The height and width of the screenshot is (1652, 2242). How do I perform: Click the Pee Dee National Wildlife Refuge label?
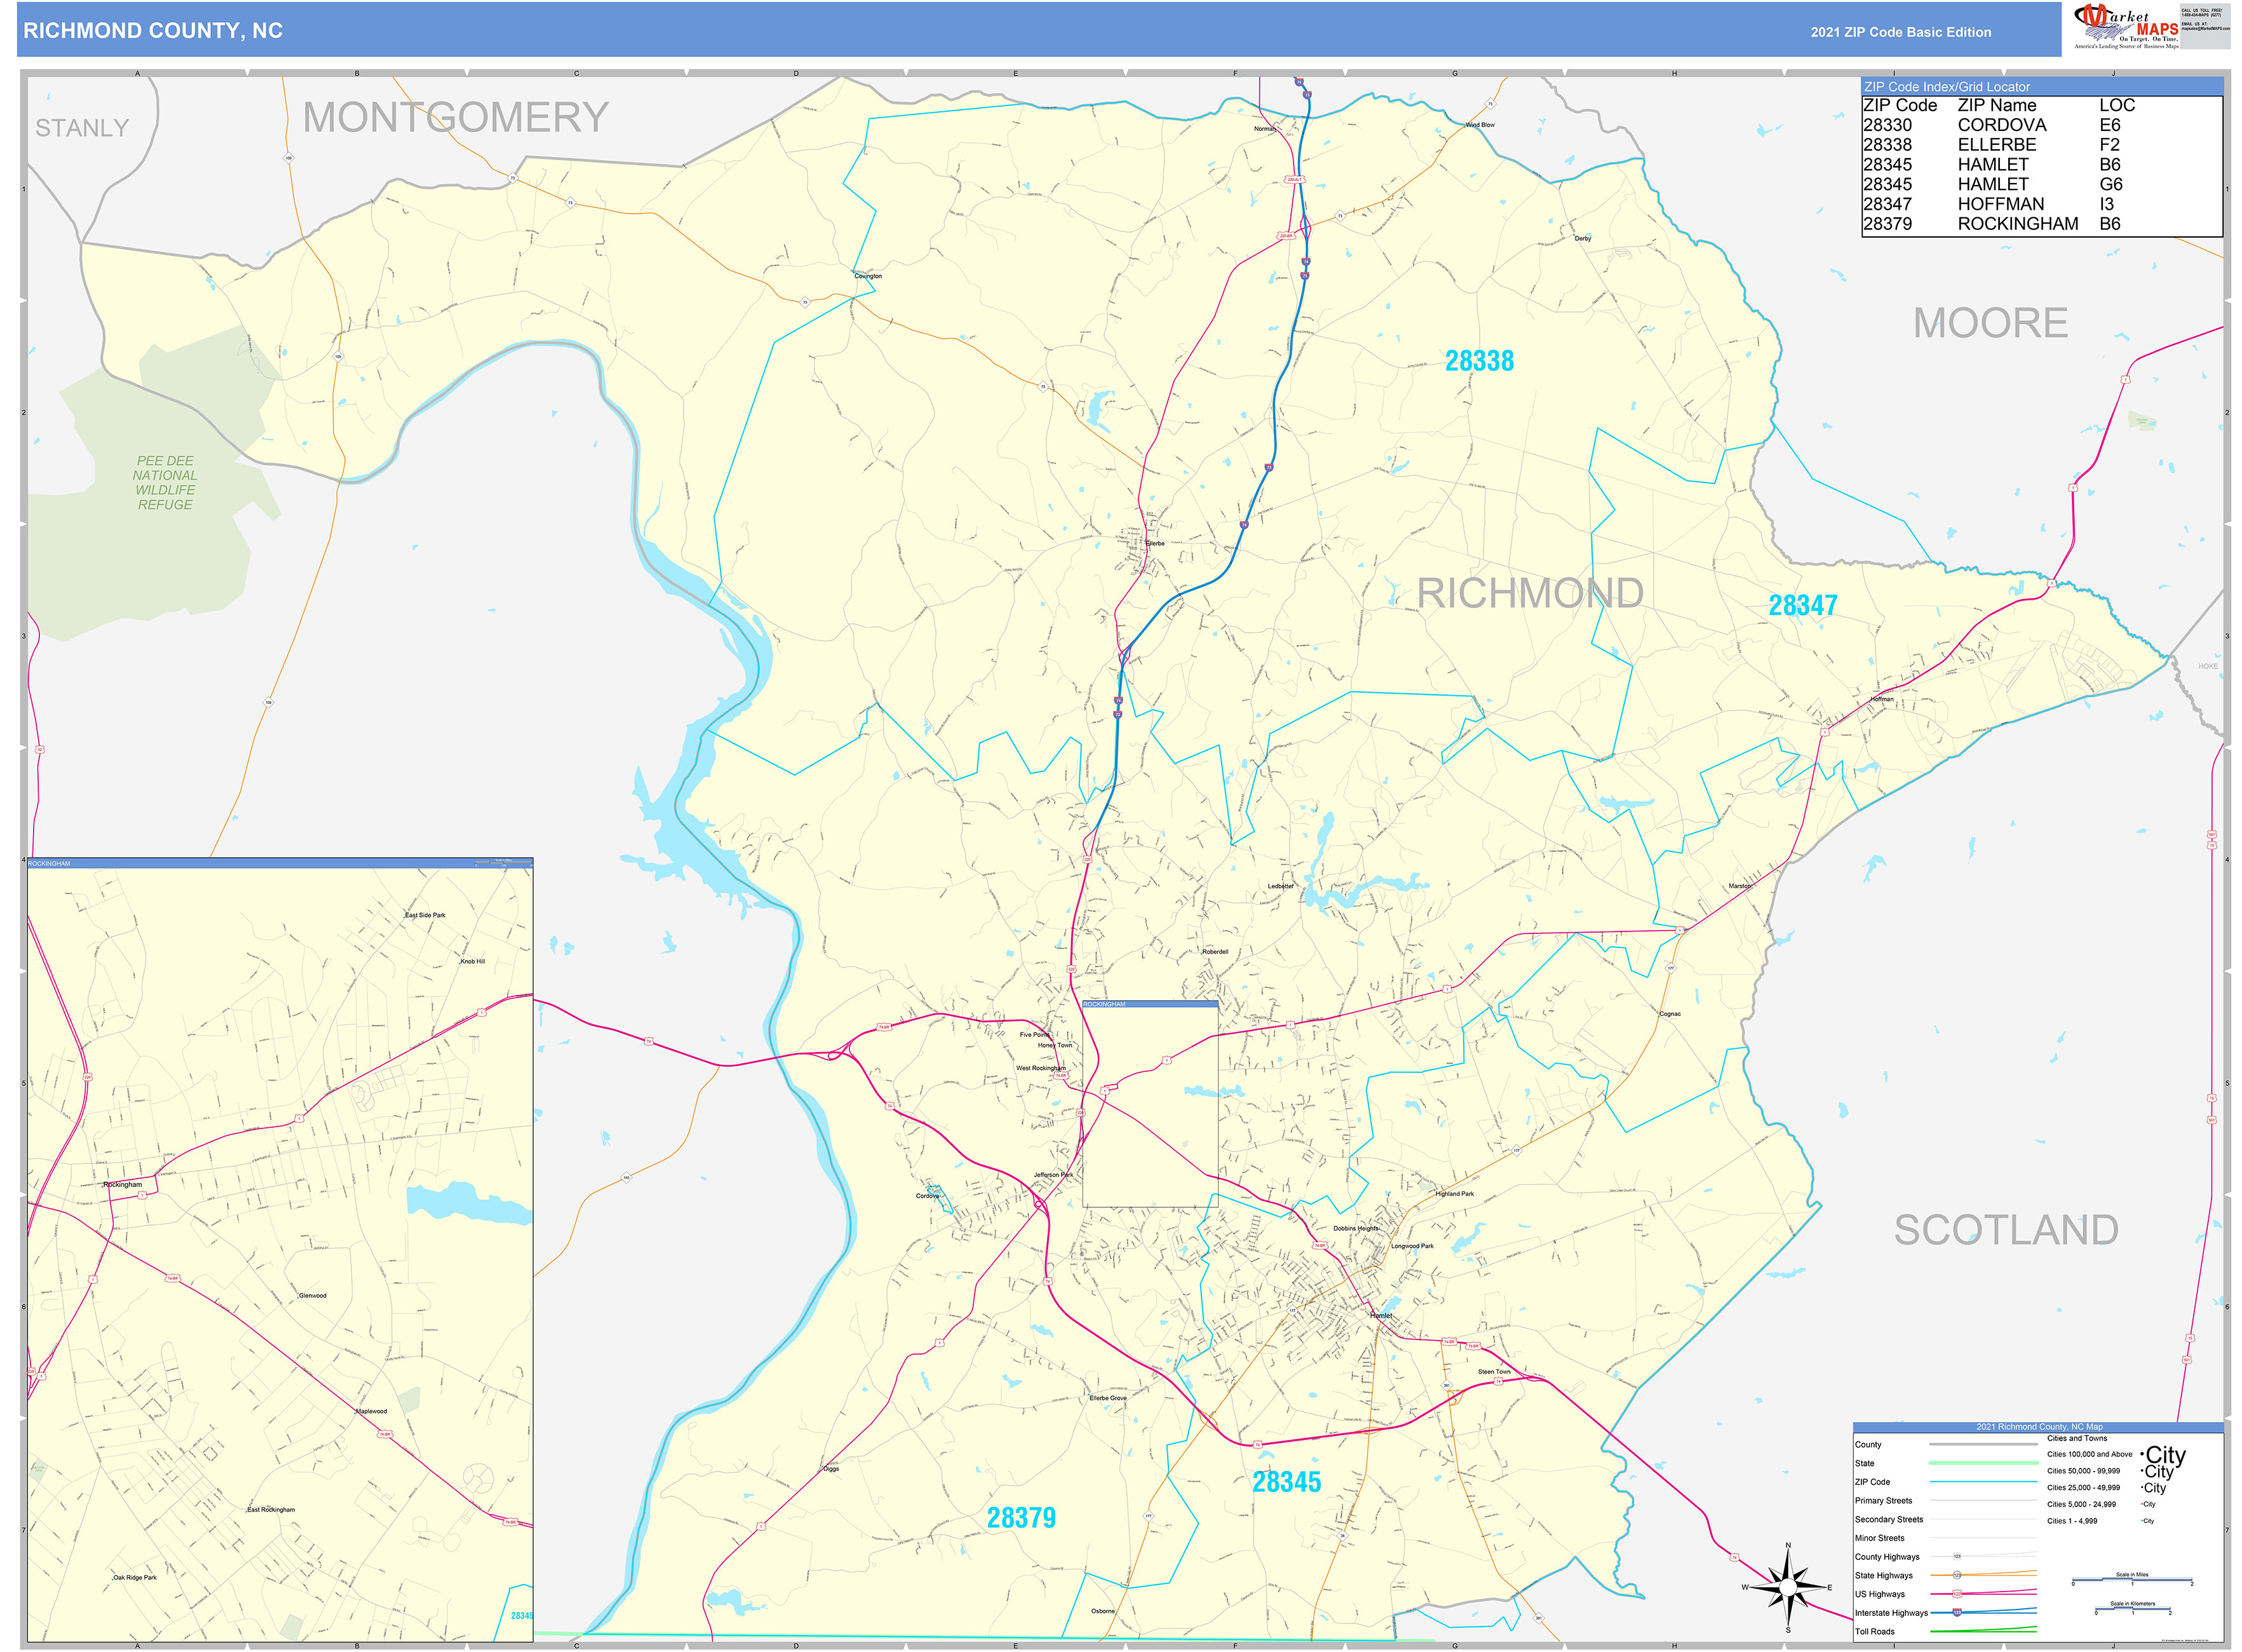pyautogui.click(x=165, y=483)
